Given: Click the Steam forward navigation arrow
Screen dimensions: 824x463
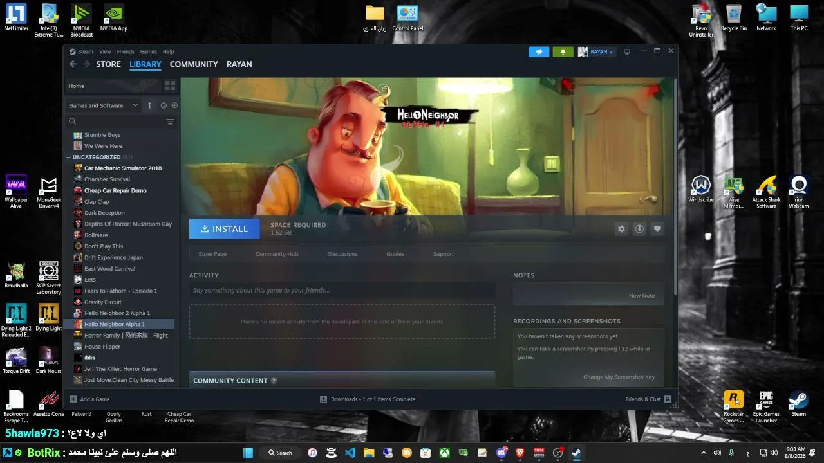Looking at the screenshot, I should click(86, 64).
